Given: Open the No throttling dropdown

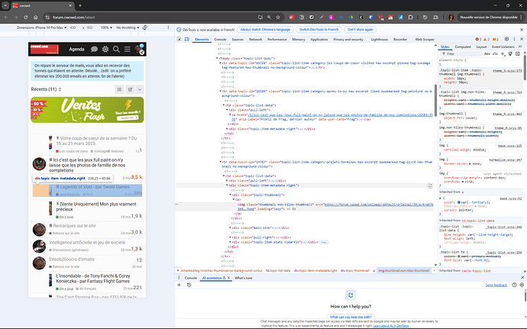Looking at the screenshot, I should pos(128,27).
